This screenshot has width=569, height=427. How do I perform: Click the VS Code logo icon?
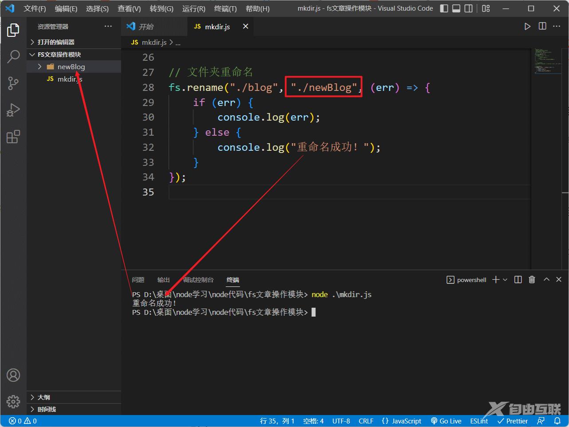[10, 8]
